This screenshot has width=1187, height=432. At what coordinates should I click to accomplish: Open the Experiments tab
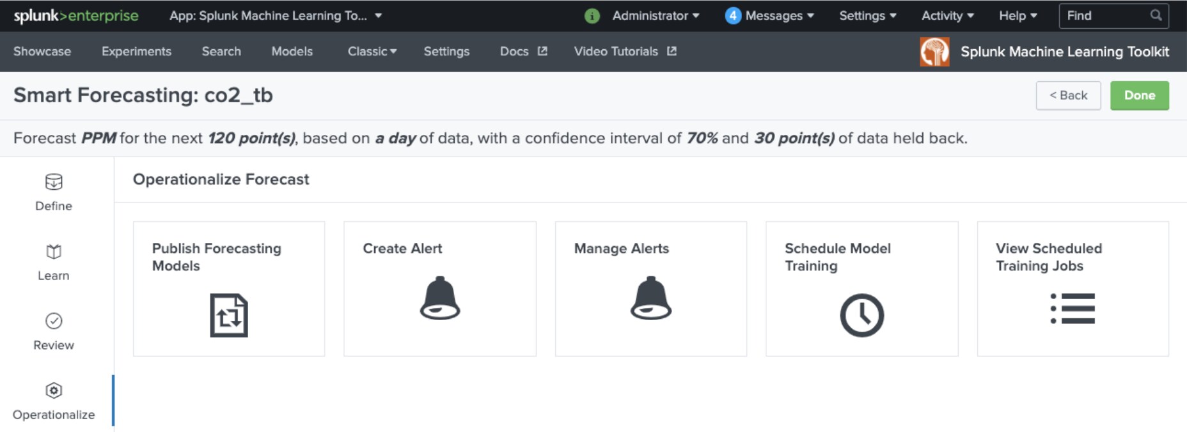(136, 51)
